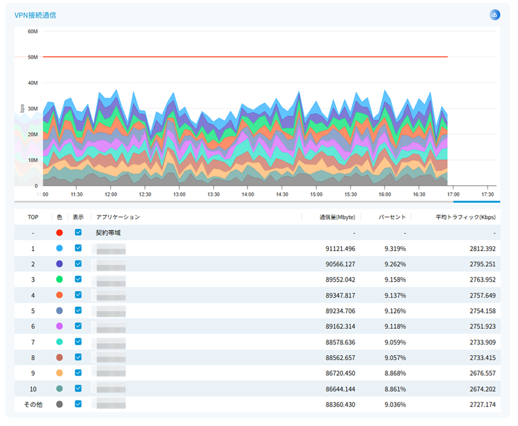518x426 pixels.
Task: Click the red 契約帯域 color dot
Action: 59,233
